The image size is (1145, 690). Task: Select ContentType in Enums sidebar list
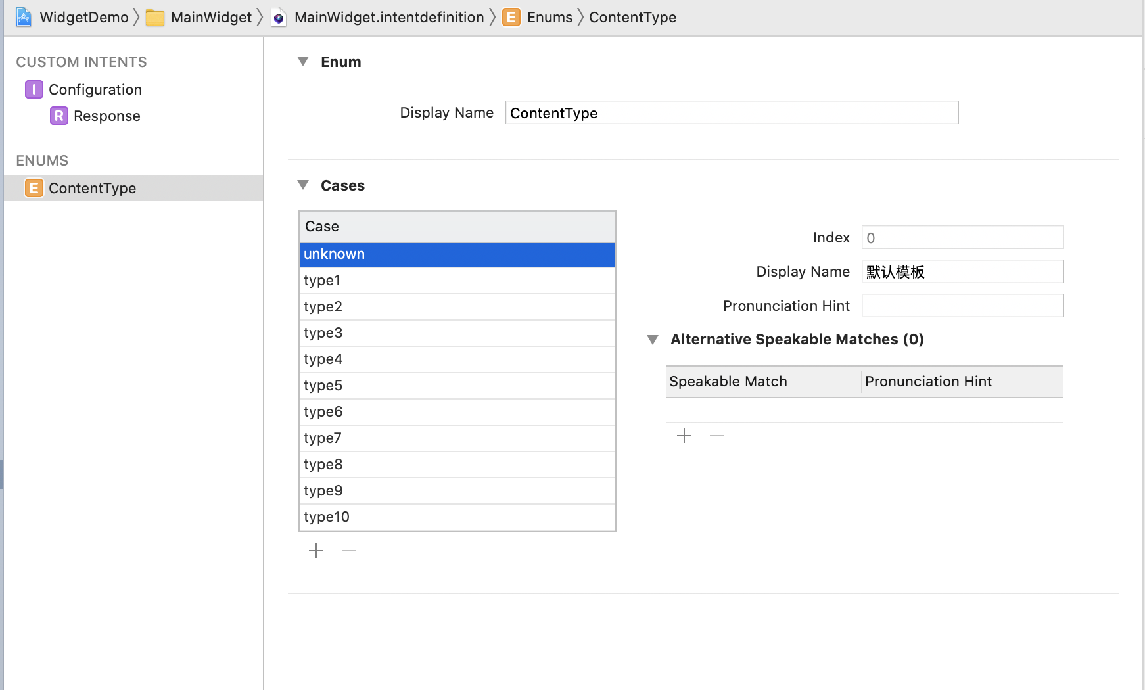click(x=133, y=188)
